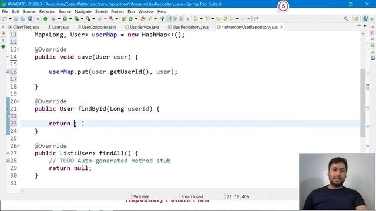Open the Navigate menu
This screenshot has width=376, height=211.
click(83, 12)
